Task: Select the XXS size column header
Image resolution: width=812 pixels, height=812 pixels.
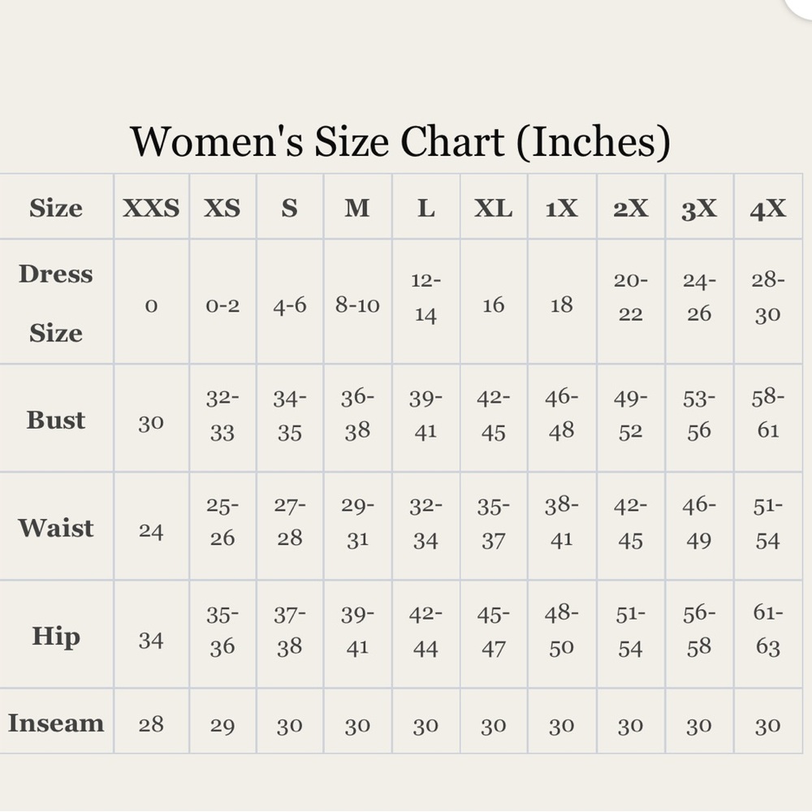Action: 151,206
